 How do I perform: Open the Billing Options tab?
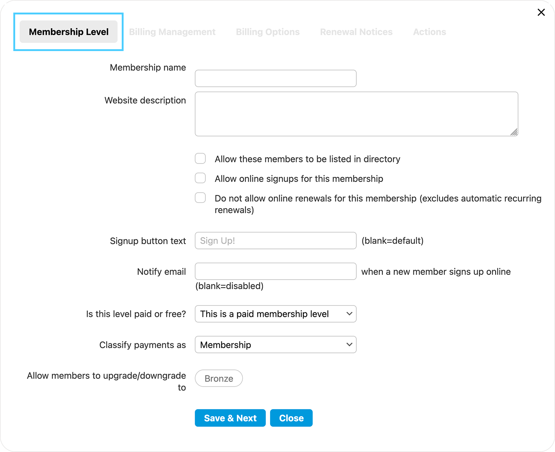click(x=268, y=32)
